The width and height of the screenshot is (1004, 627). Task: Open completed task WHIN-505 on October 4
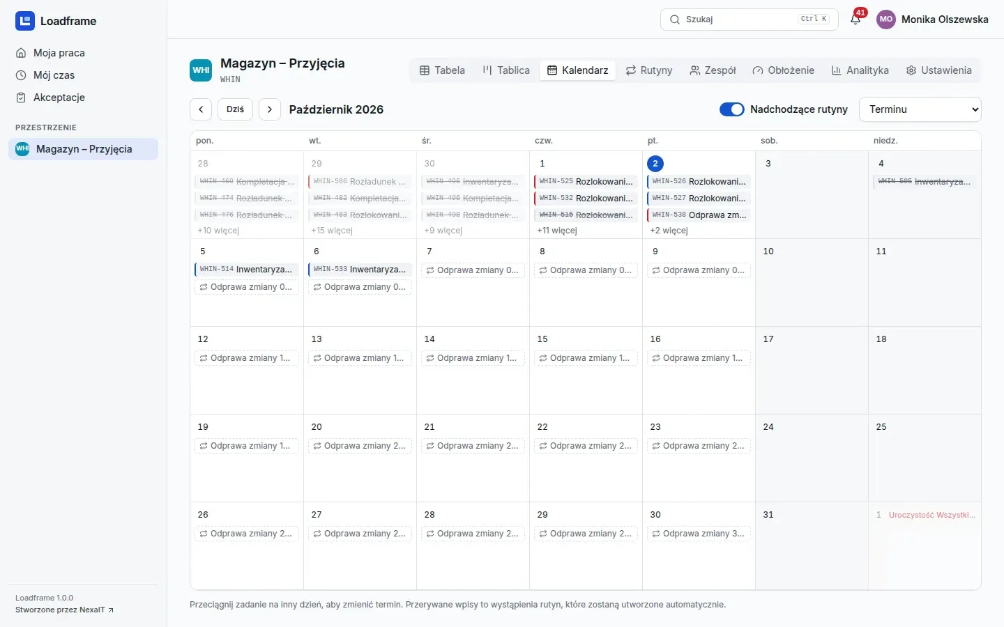925,182
